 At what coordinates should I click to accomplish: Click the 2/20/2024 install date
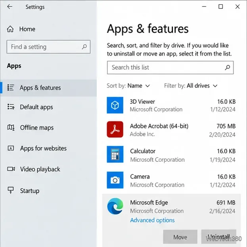tap(222, 135)
